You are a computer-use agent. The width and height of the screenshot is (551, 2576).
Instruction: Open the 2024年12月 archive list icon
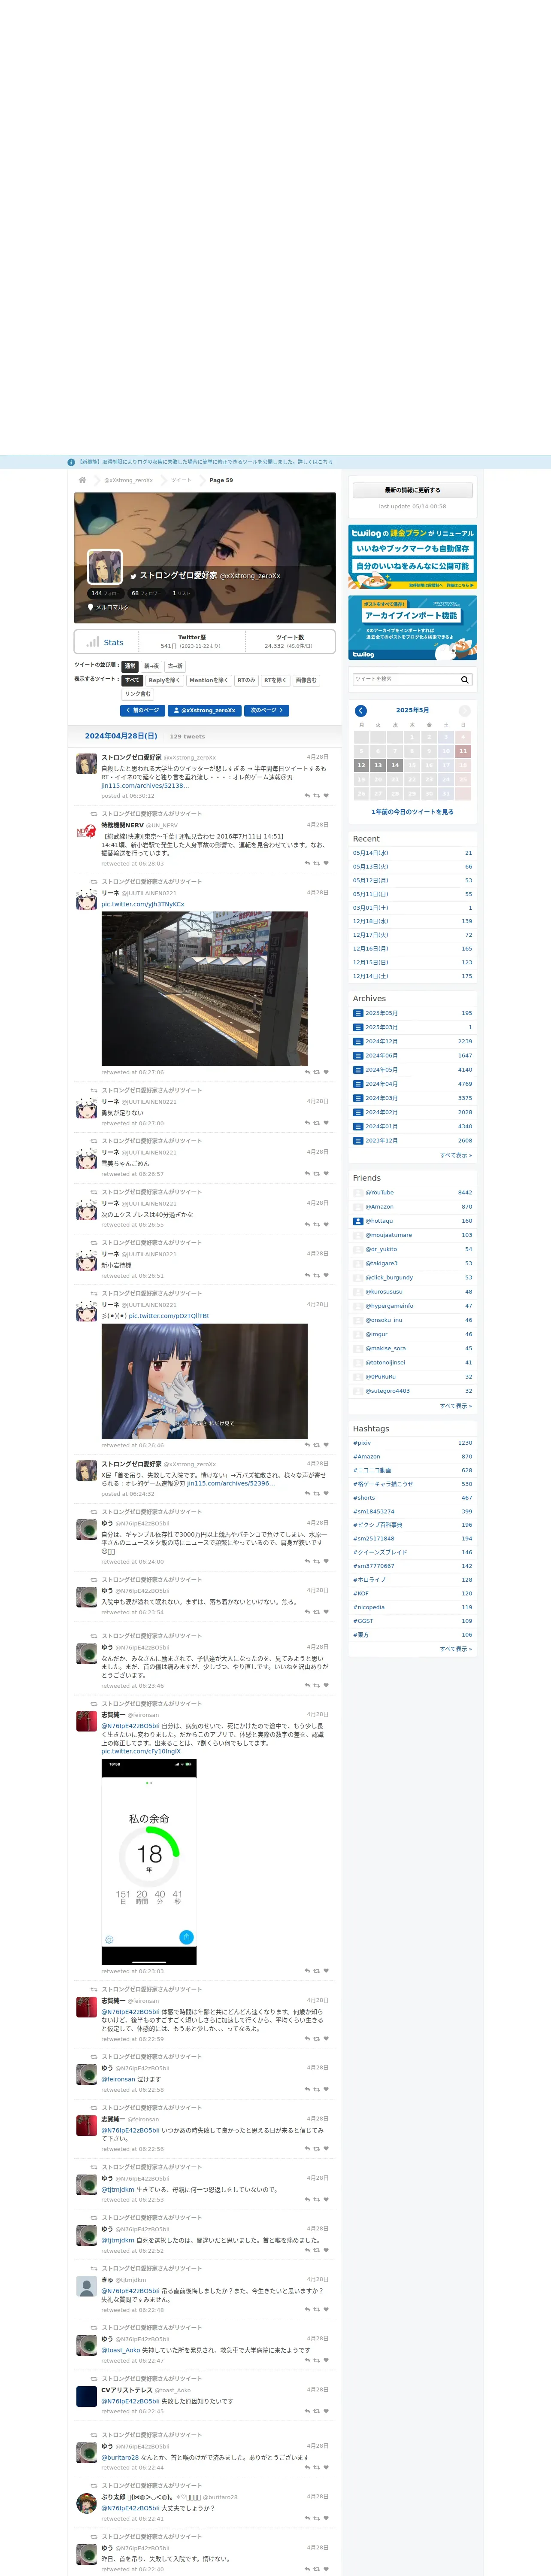click(357, 1041)
